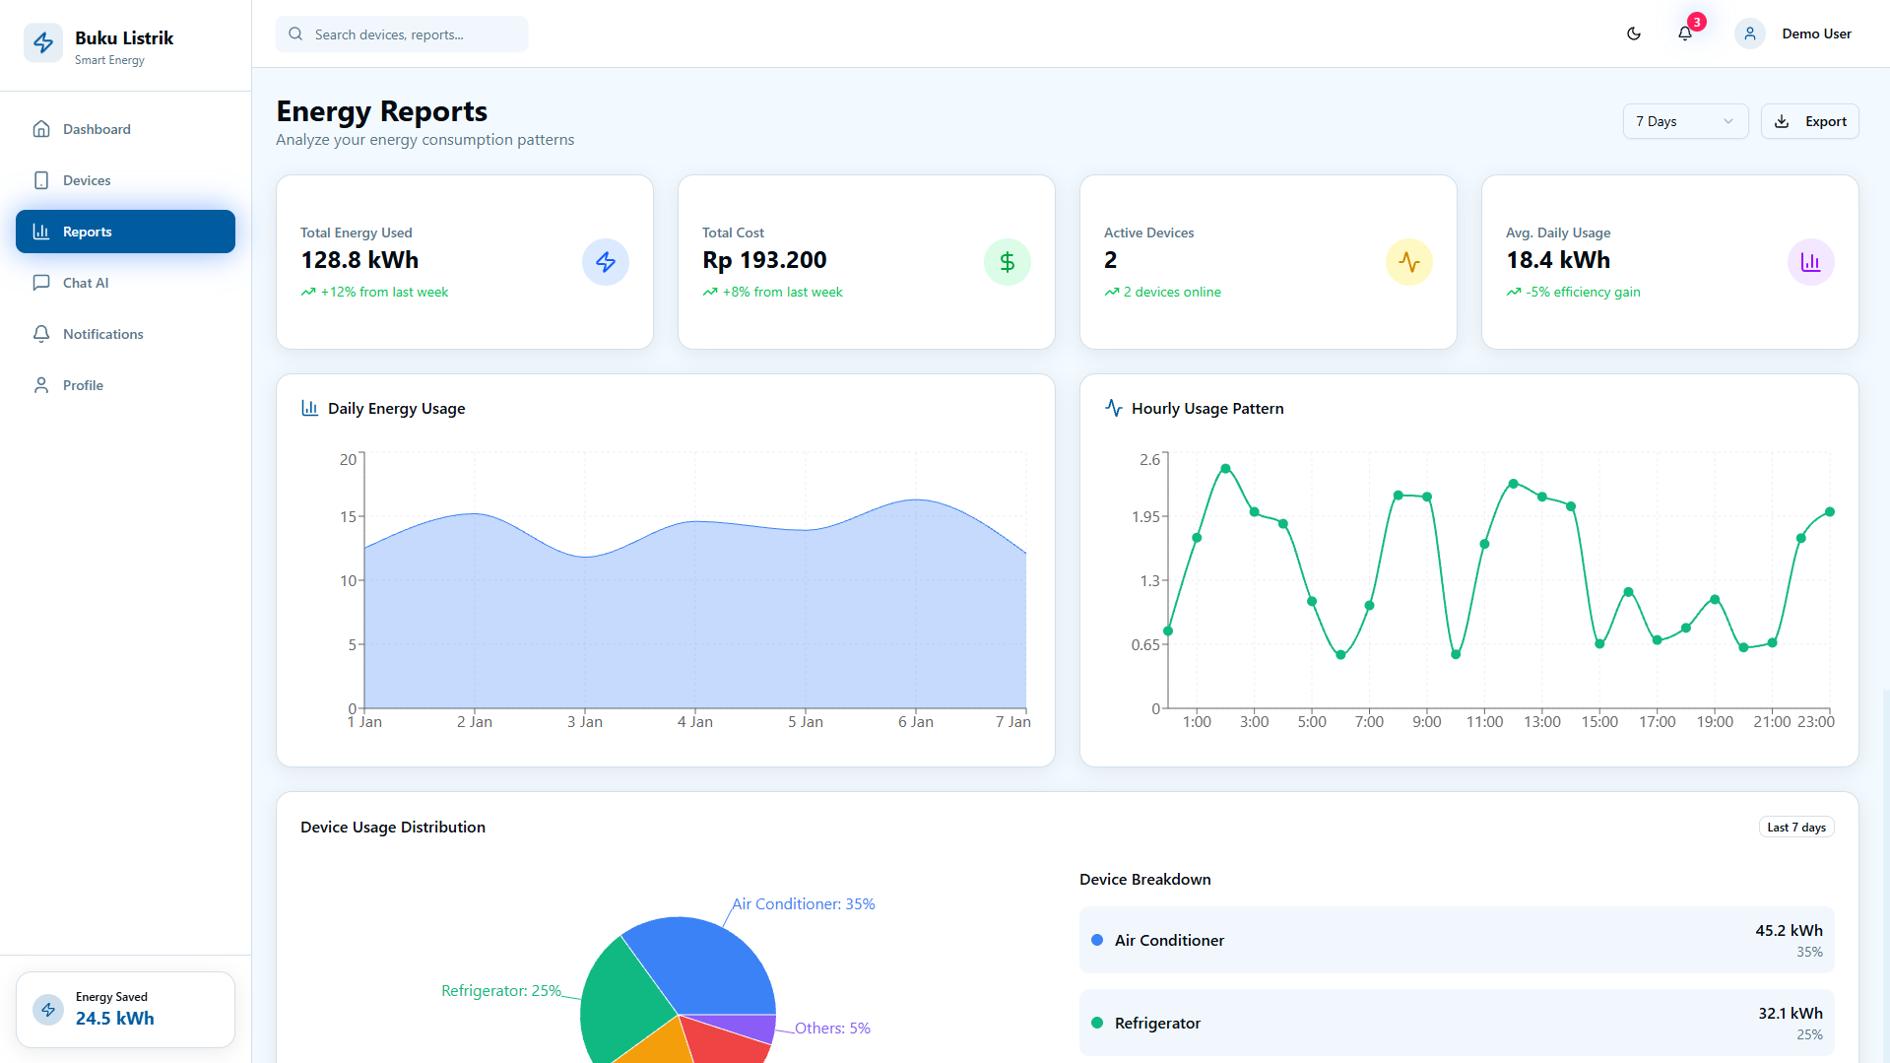Click the Demo User avatar icon
1890x1063 pixels.
click(1750, 33)
